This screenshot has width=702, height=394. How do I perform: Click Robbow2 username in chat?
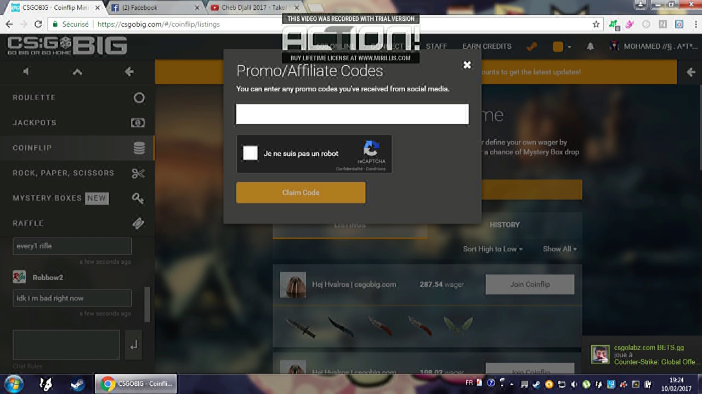click(x=48, y=277)
